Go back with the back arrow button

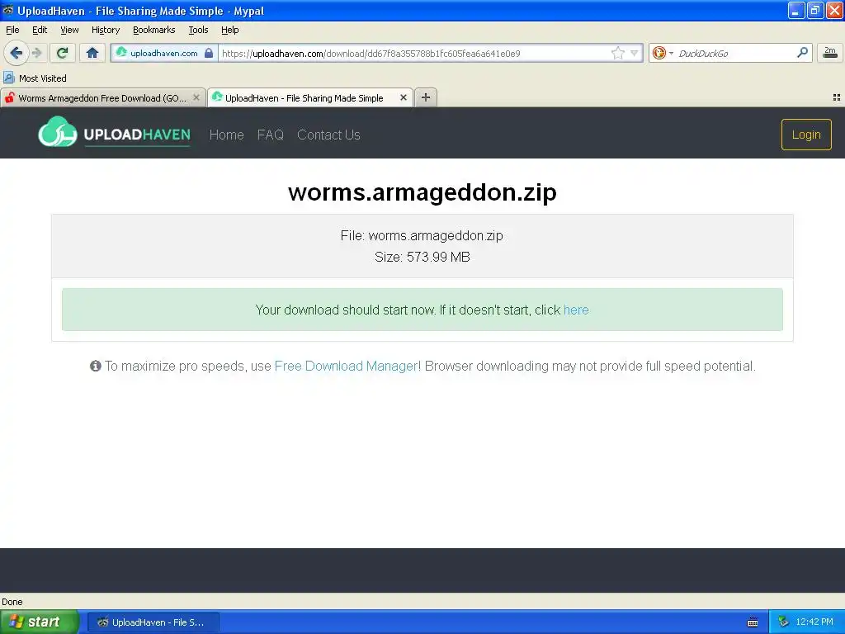[x=17, y=53]
